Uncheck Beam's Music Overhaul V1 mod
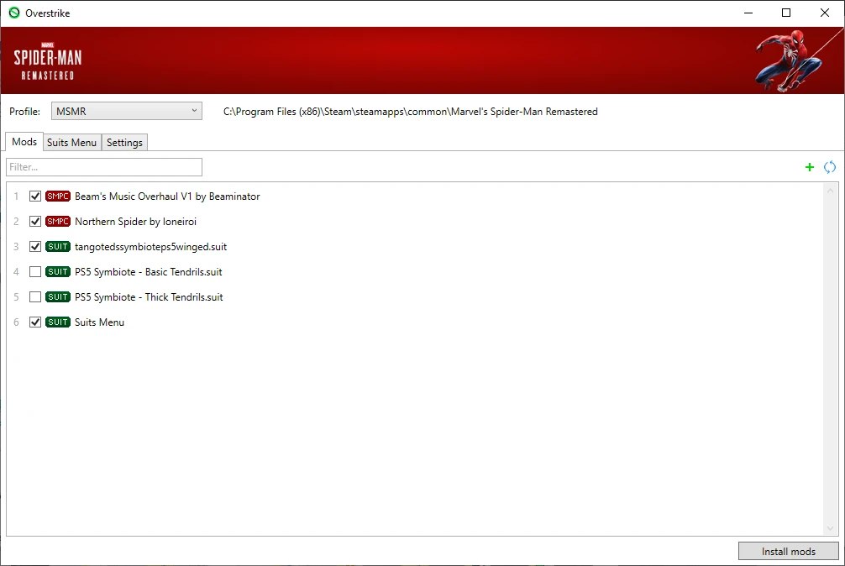 [x=35, y=196]
